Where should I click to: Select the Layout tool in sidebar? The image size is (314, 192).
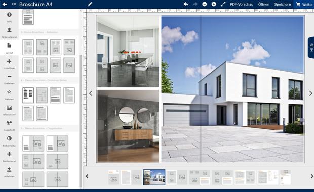tap(9, 48)
